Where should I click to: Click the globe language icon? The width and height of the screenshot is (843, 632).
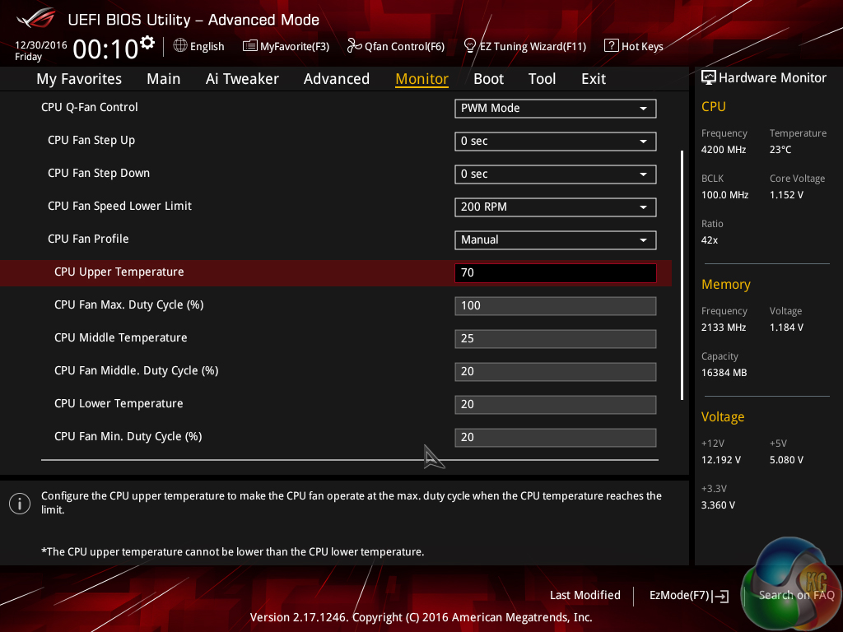[180, 46]
